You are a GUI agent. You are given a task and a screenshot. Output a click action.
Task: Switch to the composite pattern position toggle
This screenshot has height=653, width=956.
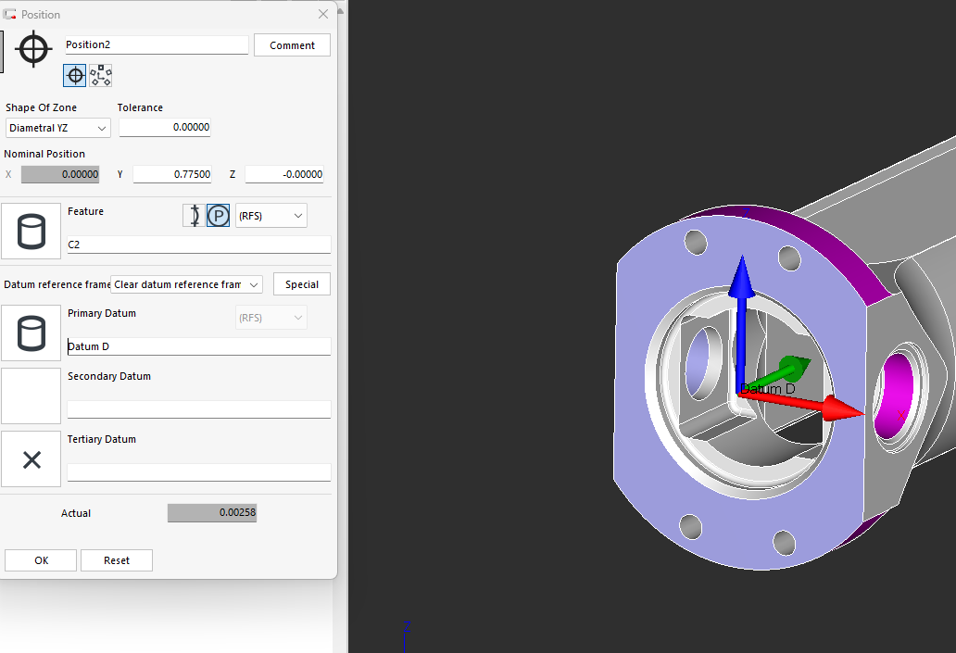[x=101, y=76]
